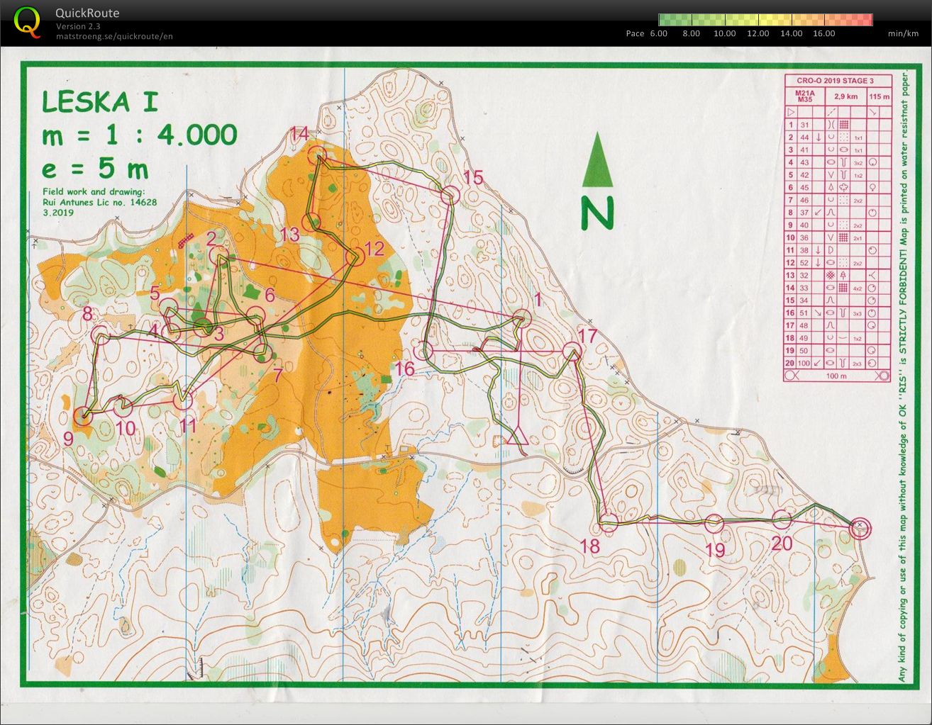Viewport: 932px width, 725px height.
Task: Click control circle 14 on the map
Action: click(x=316, y=156)
